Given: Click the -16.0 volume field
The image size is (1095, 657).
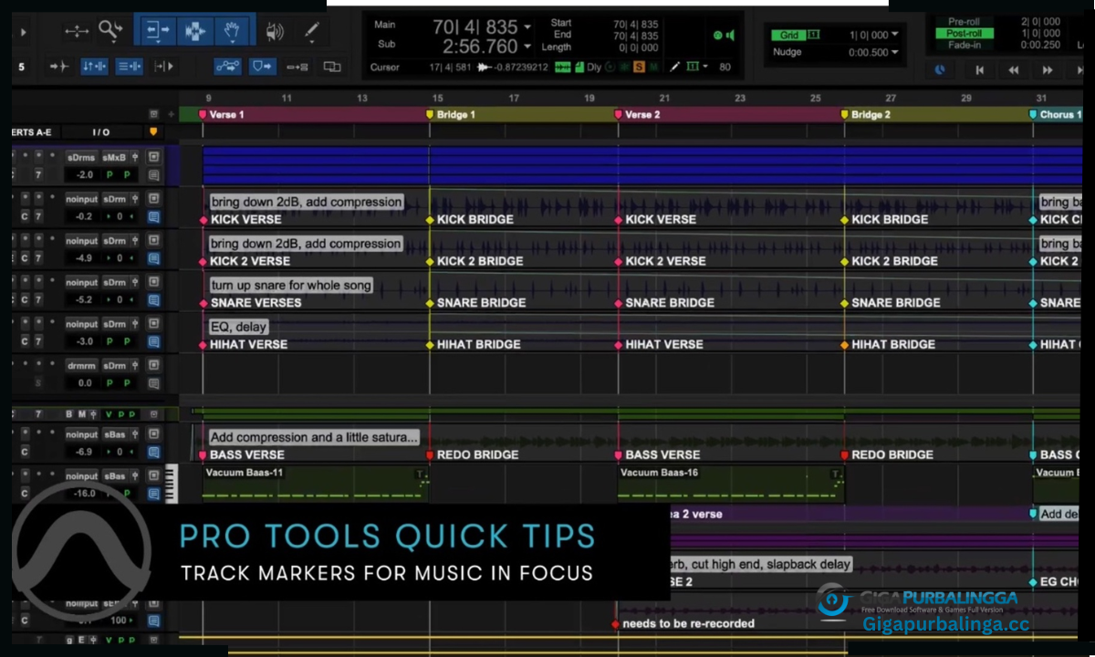Looking at the screenshot, I should click(84, 494).
